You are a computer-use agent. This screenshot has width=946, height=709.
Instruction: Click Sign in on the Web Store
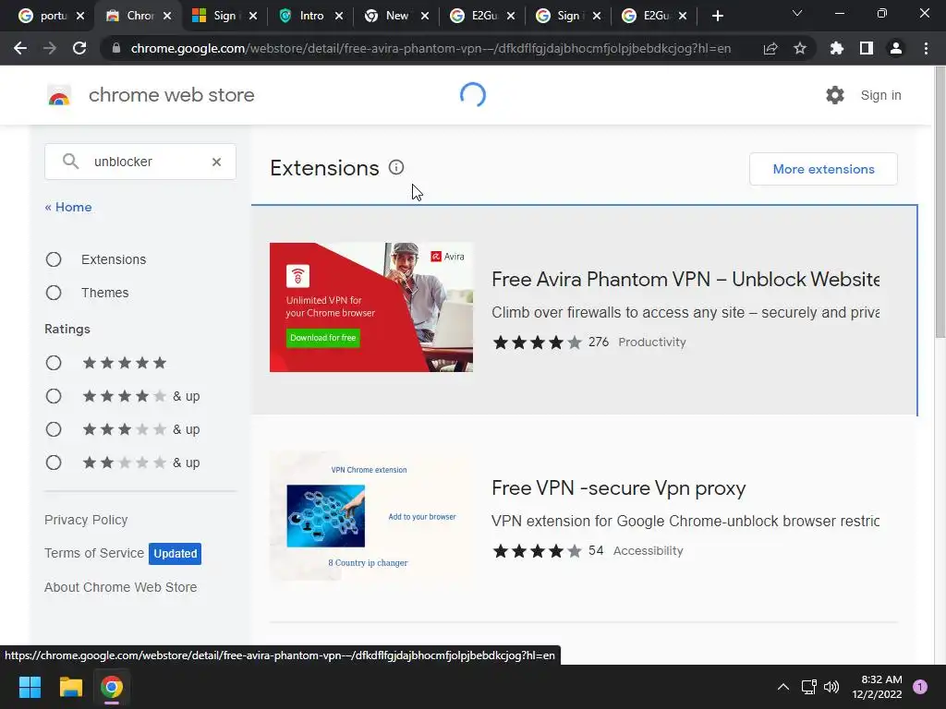point(880,95)
